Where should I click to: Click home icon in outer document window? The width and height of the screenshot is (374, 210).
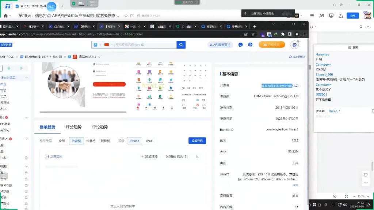coord(6,16)
